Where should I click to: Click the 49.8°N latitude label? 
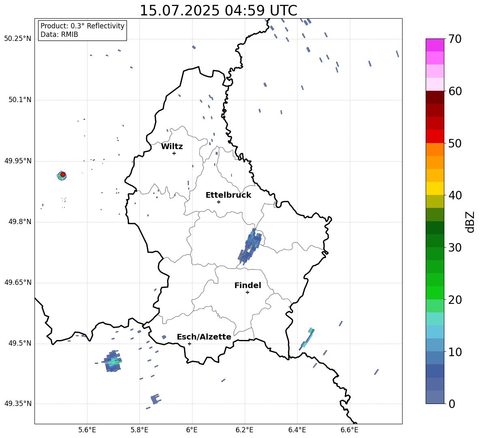[x=20, y=222]
